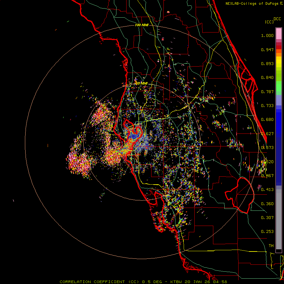Select the 0.947 legend value
This screenshot has width=284, height=284.
(x=267, y=50)
